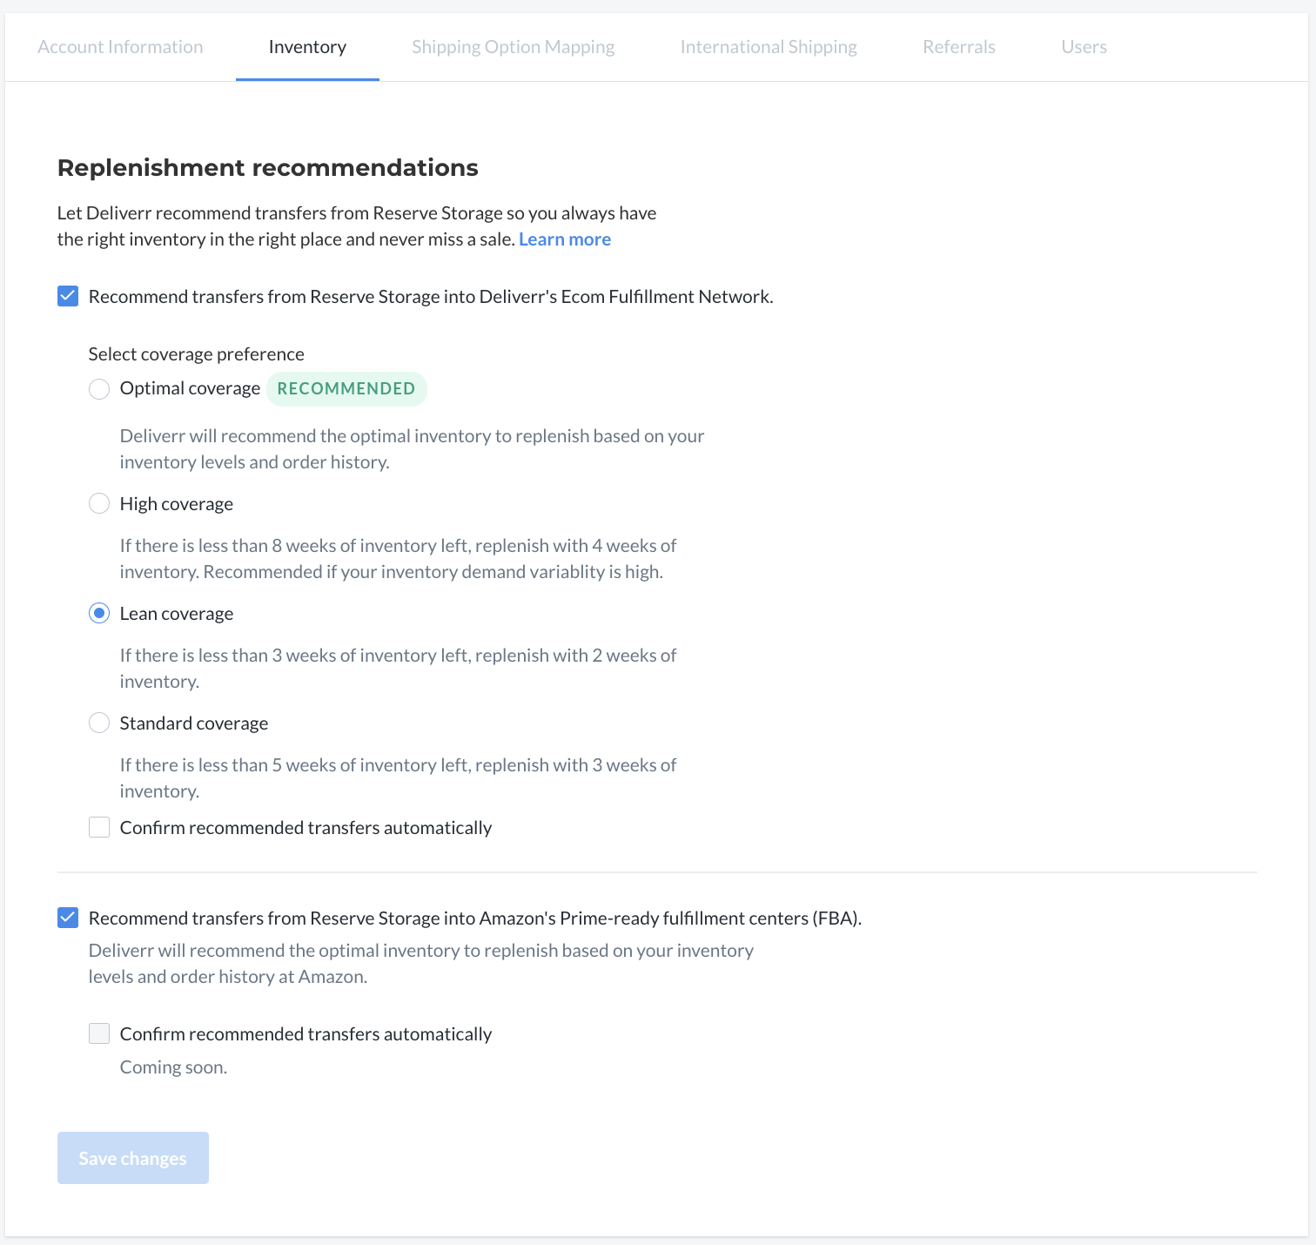Follow the Learn more link
Image resolution: width=1316 pixels, height=1245 pixels.
(x=565, y=239)
